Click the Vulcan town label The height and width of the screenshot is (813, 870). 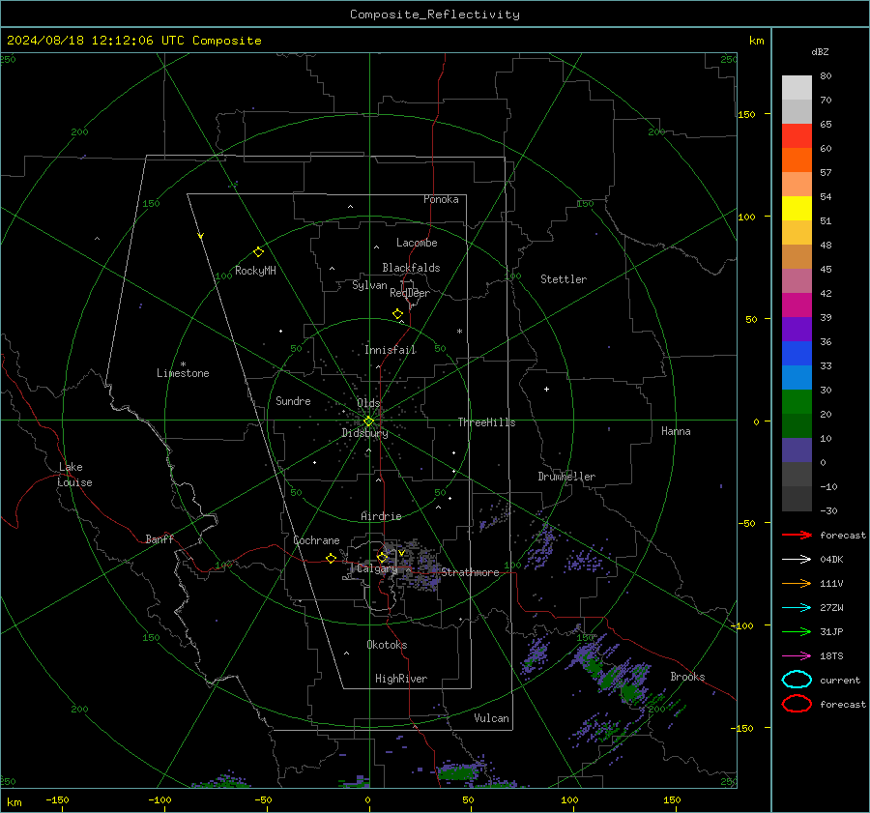tap(492, 718)
